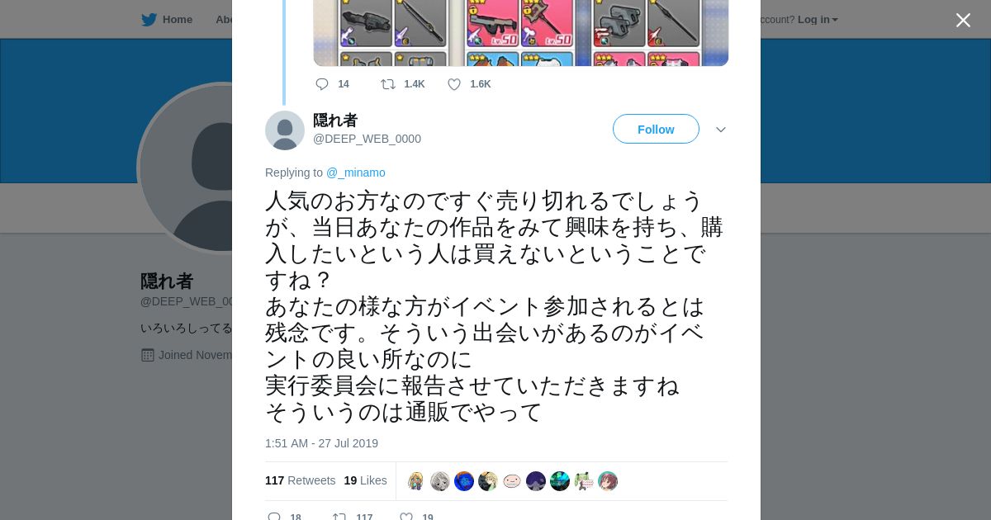Click the last red-haired liker avatar
Screen dimensions: 991x520
pyautogui.click(x=608, y=481)
